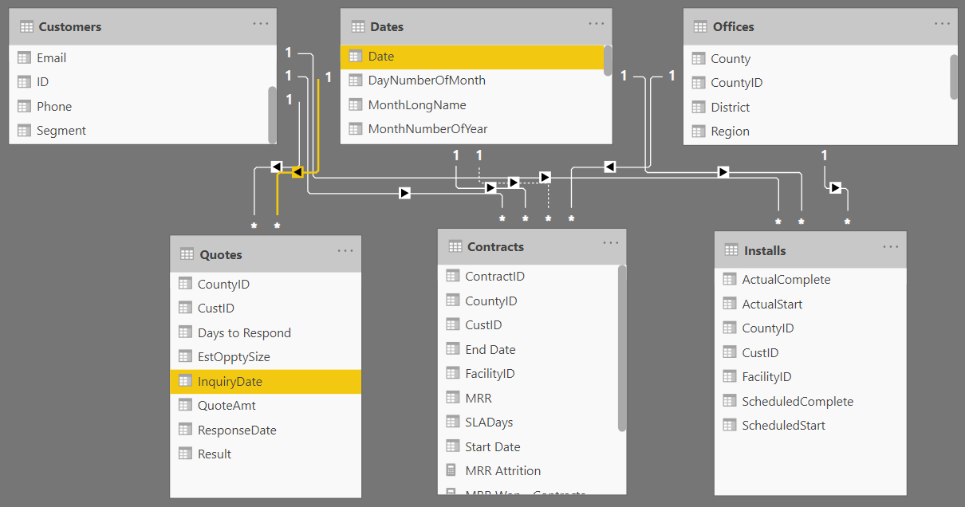This screenshot has width=965, height=507.
Task: Select CountyID in the Installs table
Action: point(810,328)
